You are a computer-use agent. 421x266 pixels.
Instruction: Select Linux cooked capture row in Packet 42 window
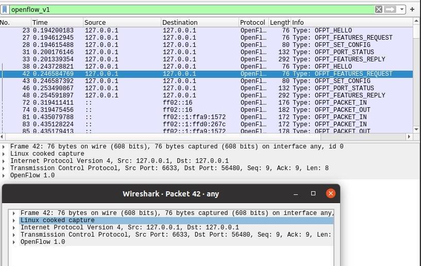tap(176, 221)
